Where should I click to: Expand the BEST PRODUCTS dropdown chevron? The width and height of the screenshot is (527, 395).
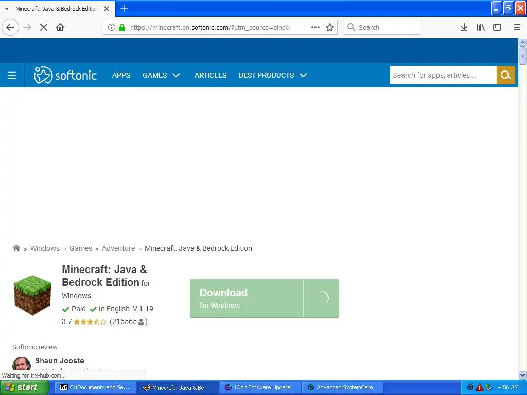click(303, 75)
